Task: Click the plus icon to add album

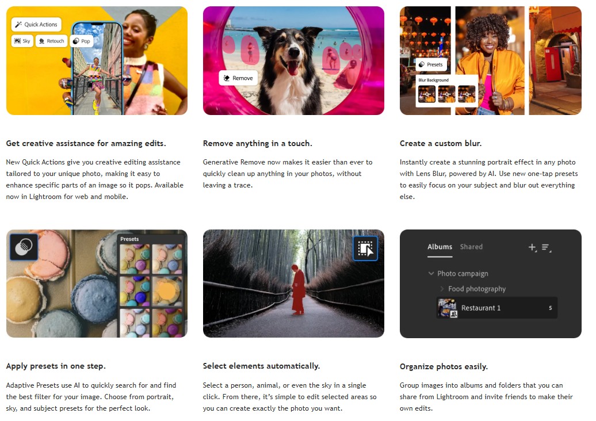Action: click(532, 247)
